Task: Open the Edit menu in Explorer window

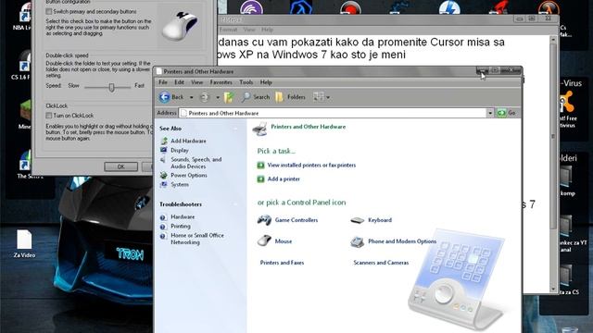Action: [x=179, y=82]
